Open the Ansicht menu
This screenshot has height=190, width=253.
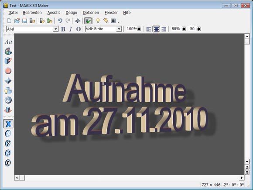tap(54, 13)
